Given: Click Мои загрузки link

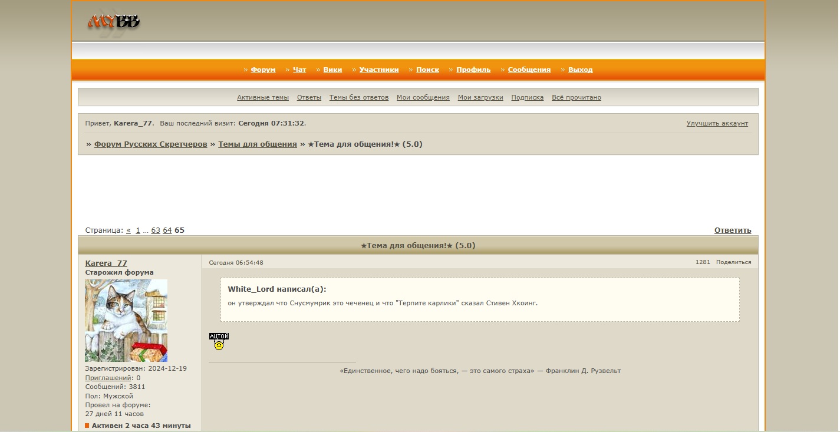Looking at the screenshot, I should (x=480, y=98).
